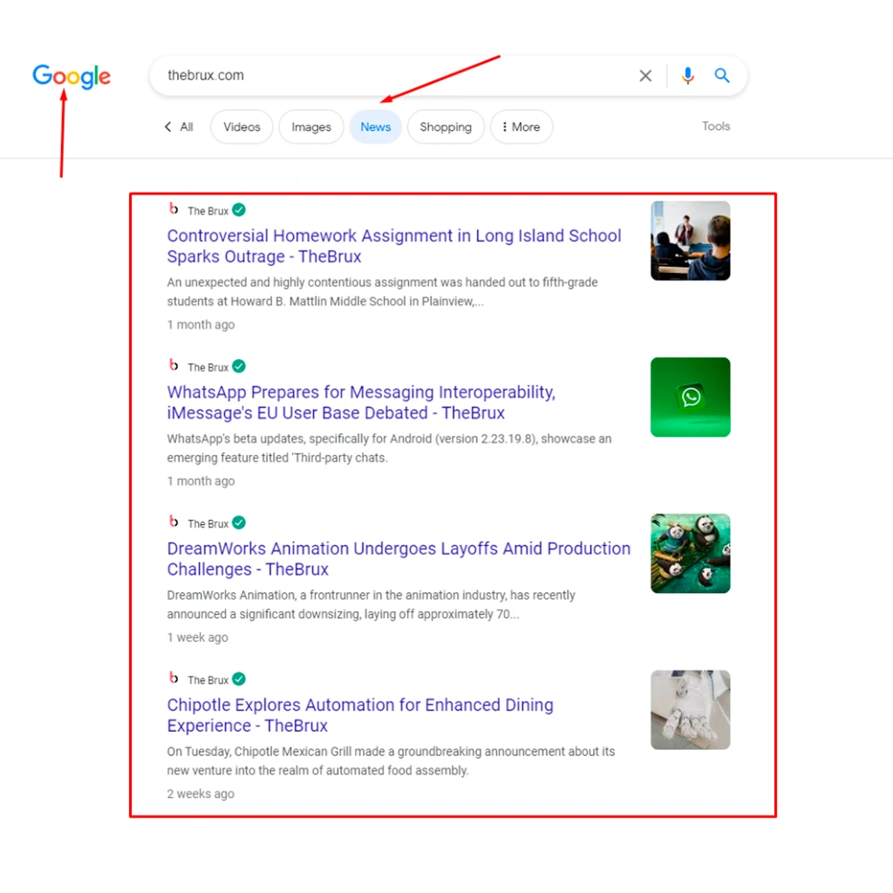Open the Tools options
Screen dimensions: 893x893
(715, 126)
